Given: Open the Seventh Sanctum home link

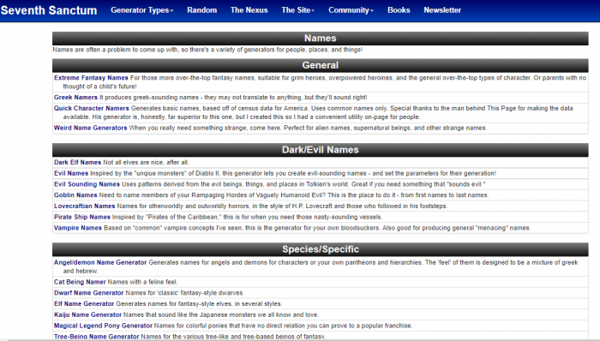Looking at the screenshot, I should coord(49,10).
